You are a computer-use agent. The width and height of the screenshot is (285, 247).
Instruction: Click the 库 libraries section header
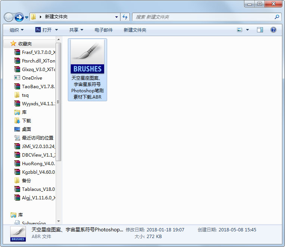[17, 215]
